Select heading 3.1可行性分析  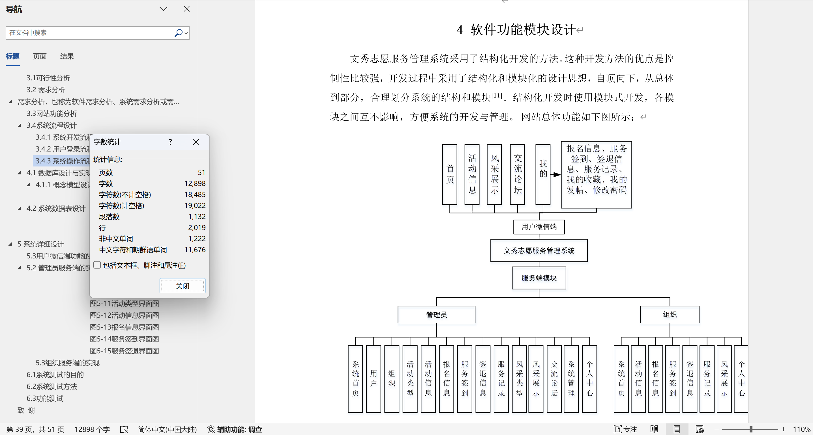48,78
